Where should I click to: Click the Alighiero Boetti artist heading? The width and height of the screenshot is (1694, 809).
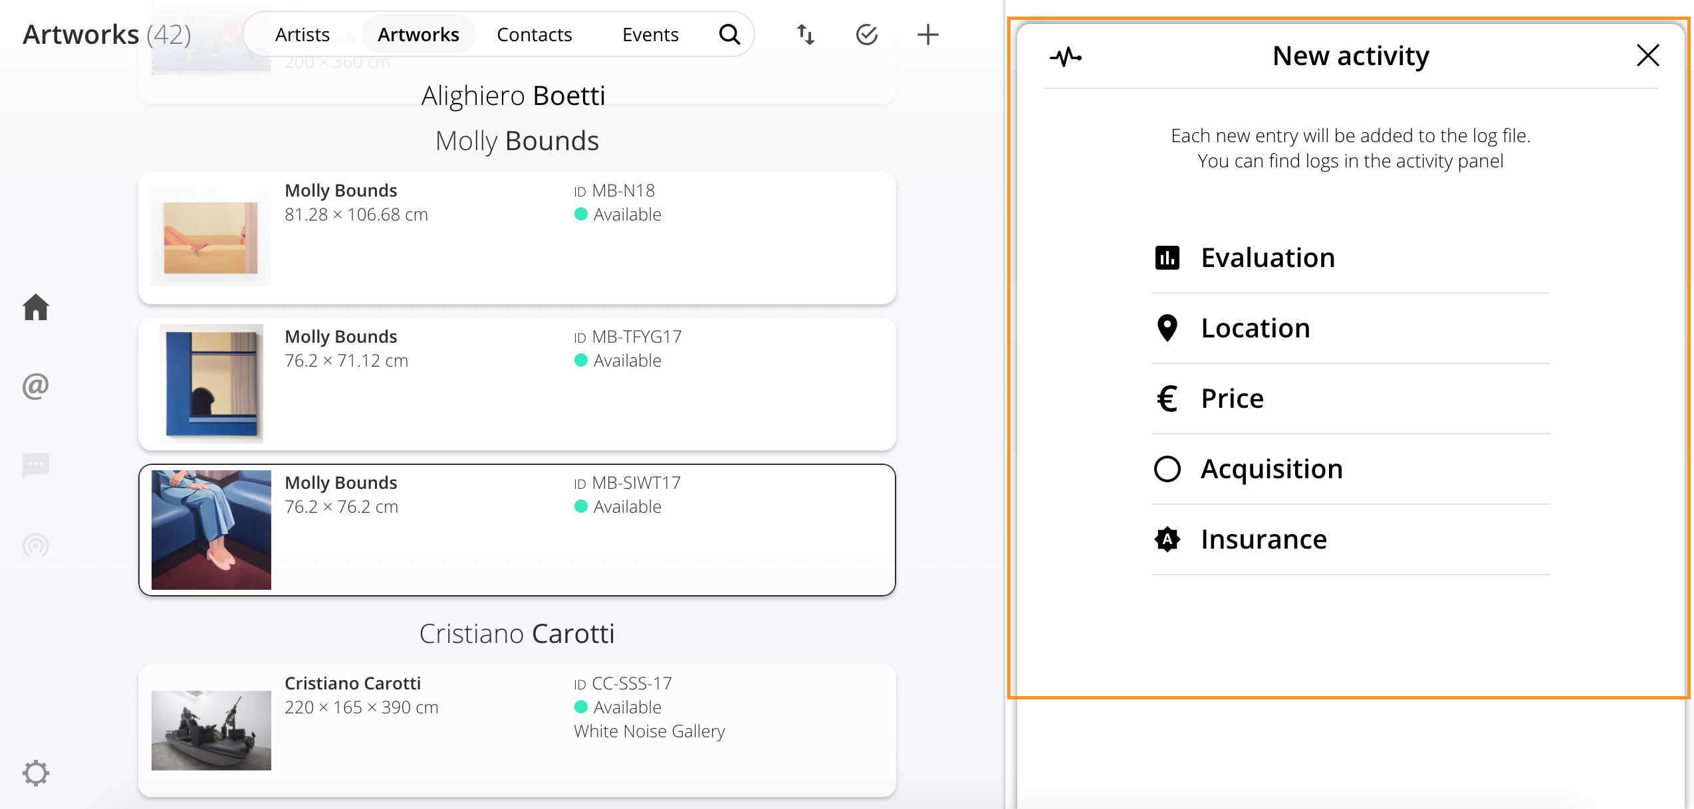click(x=513, y=96)
